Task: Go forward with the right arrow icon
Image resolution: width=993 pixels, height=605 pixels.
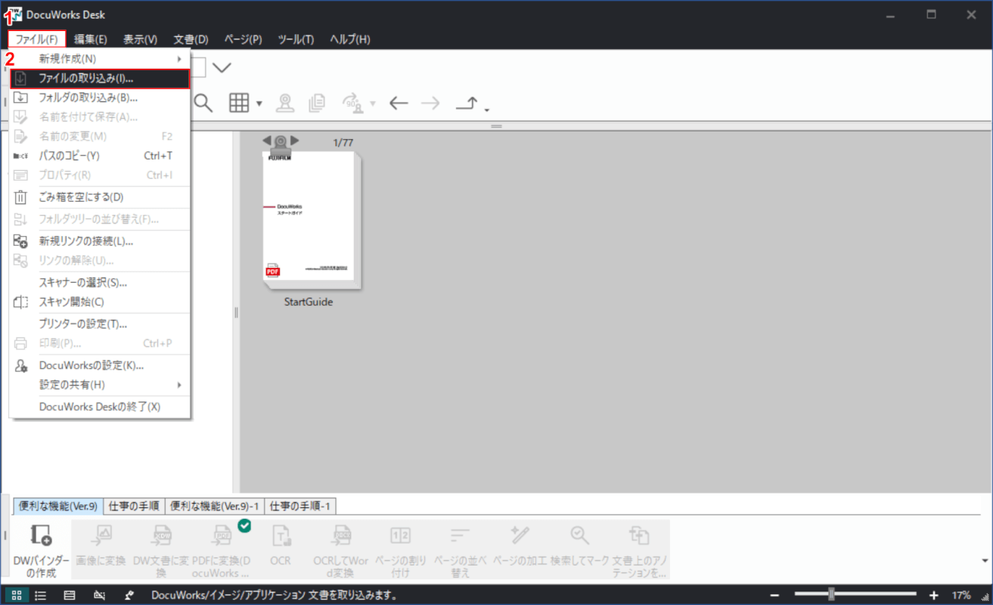Action: coord(430,103)
